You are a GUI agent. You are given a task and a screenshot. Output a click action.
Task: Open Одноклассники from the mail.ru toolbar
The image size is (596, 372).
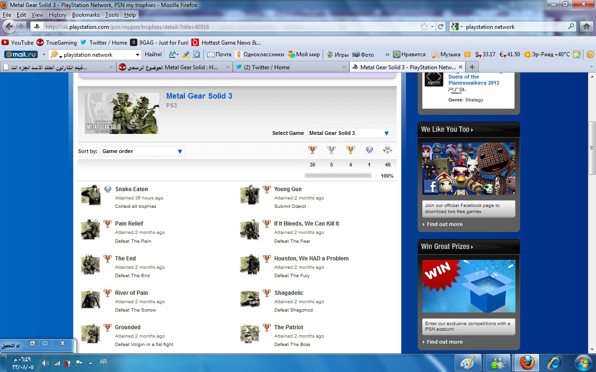coord(260,54)
